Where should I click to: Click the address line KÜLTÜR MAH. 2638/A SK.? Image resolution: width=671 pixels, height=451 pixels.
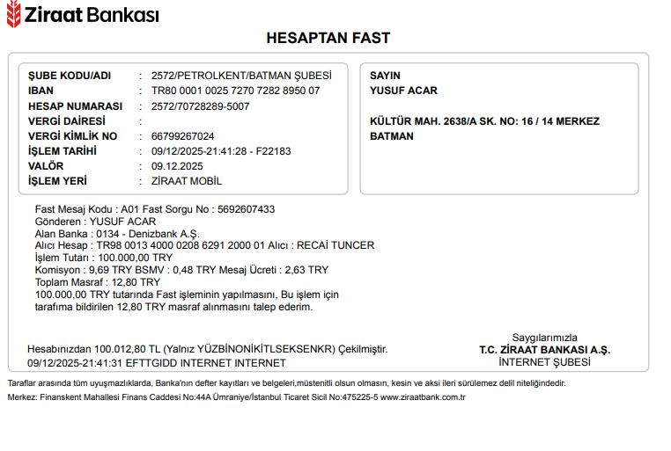485,121
